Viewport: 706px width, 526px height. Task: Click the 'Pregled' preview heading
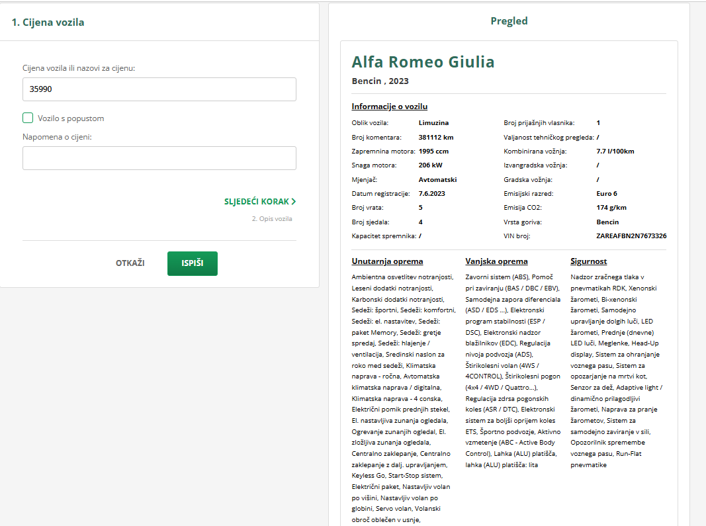pos(509,21)
